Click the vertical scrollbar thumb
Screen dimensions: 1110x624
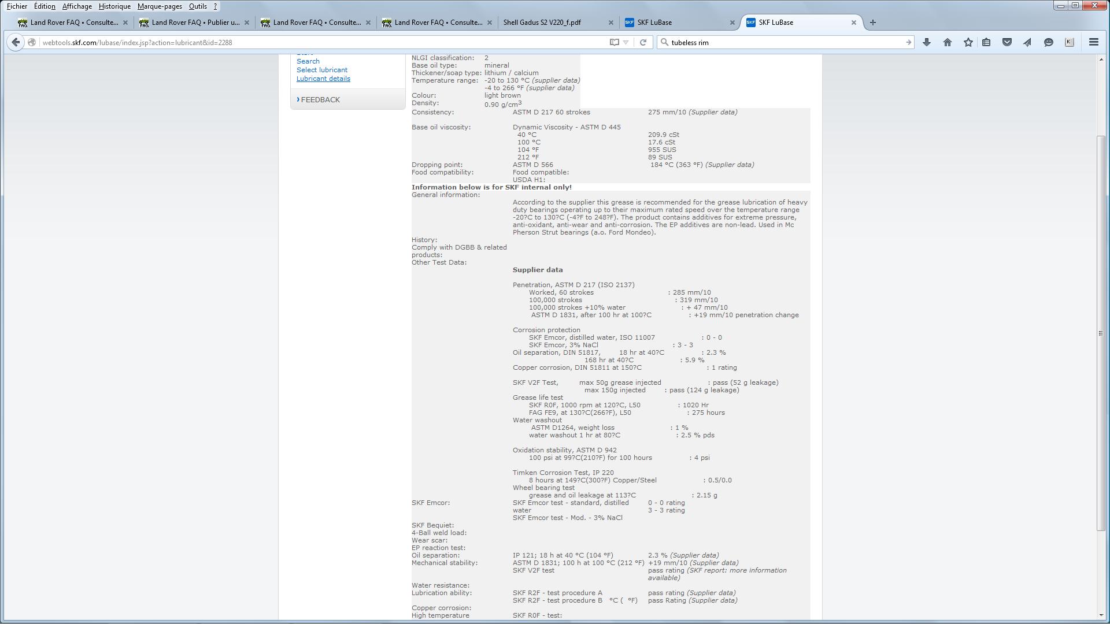[x=1101, y=332]
